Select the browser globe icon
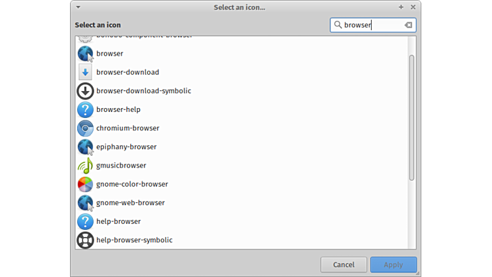The width and height of the screenshot is (492, 277). click(x=85, y=54)
